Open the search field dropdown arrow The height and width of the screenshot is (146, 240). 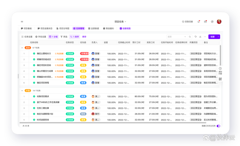[185, 37]
